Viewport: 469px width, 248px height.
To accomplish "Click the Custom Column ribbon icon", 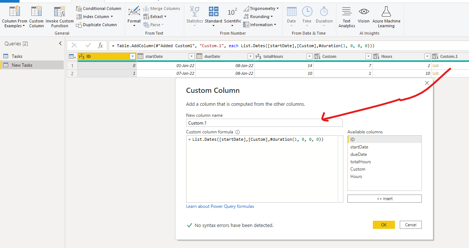I will 36,11.
